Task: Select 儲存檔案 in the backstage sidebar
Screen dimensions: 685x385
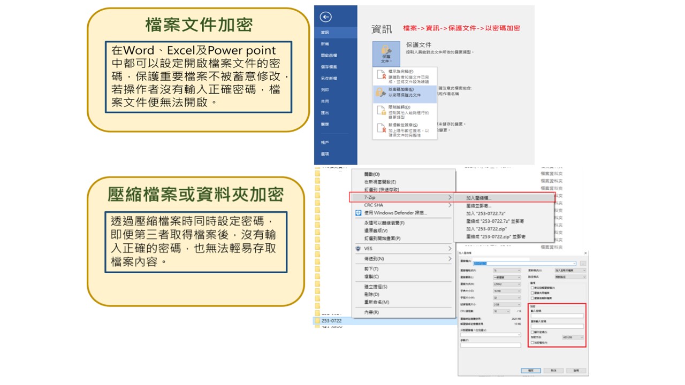Action: (336, 67)
